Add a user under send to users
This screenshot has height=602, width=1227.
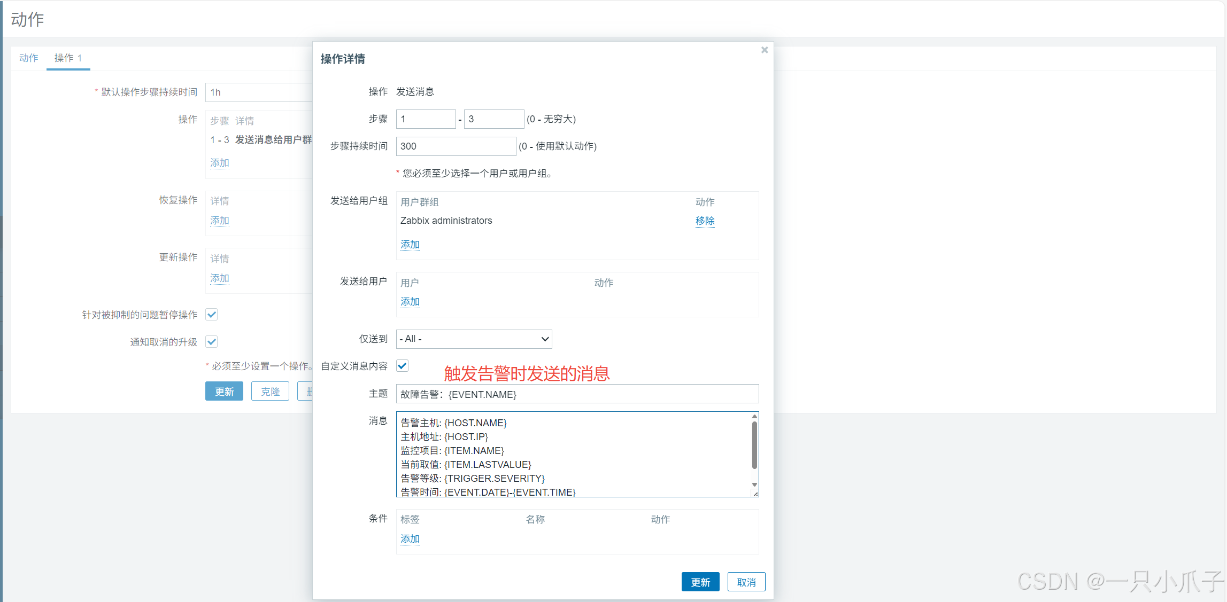click(x=410, y=301)
